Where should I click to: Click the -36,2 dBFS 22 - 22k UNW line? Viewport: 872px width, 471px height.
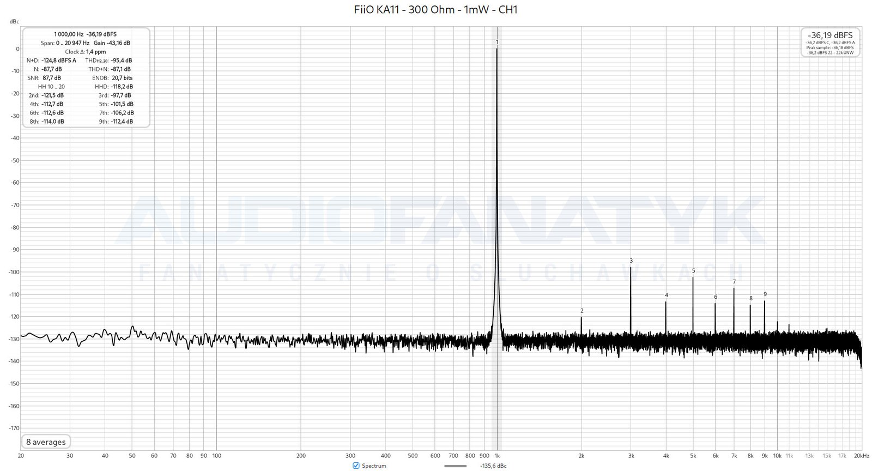tap(830, 52)
